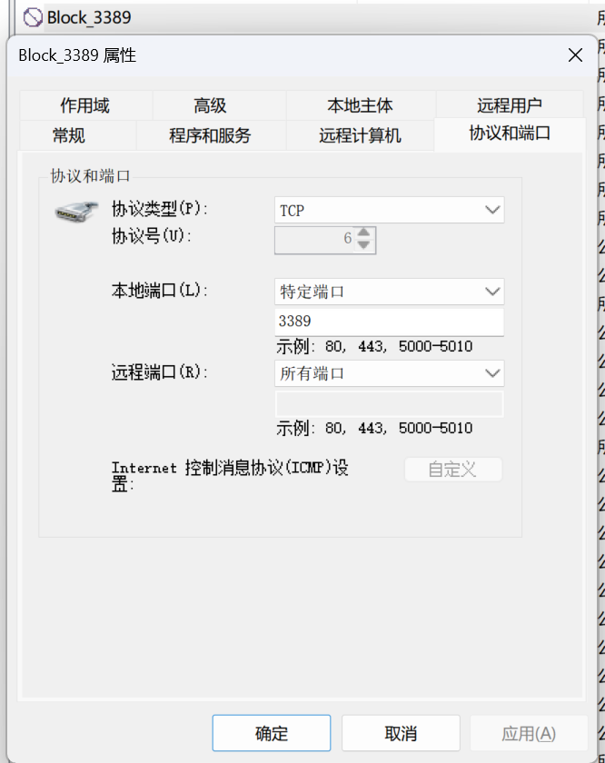Viewport: 605px width, 763px height.
Task: Click the blocked rule icon beside Block_3389
Action: (33, 16)
